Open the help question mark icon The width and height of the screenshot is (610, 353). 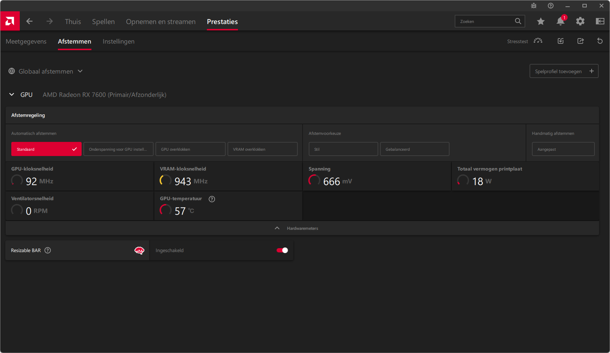(x=551, y=6)
